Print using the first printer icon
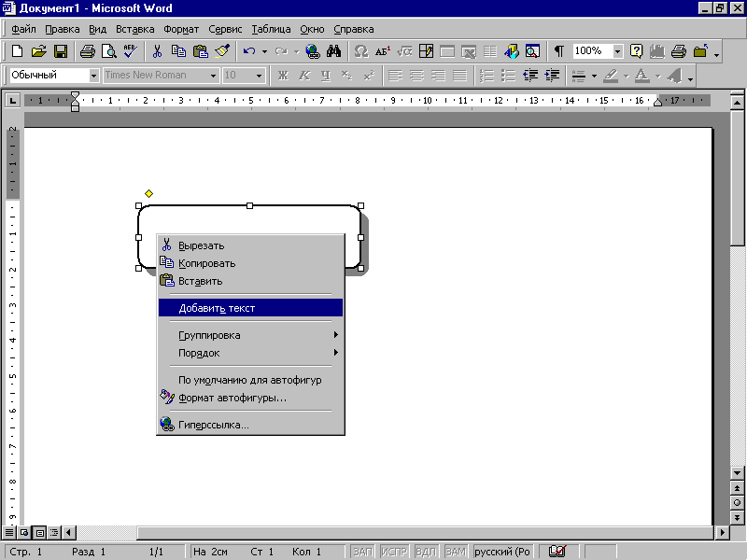Image resolution: width=747 pixels, height=560 pixels. coord(87,51)
